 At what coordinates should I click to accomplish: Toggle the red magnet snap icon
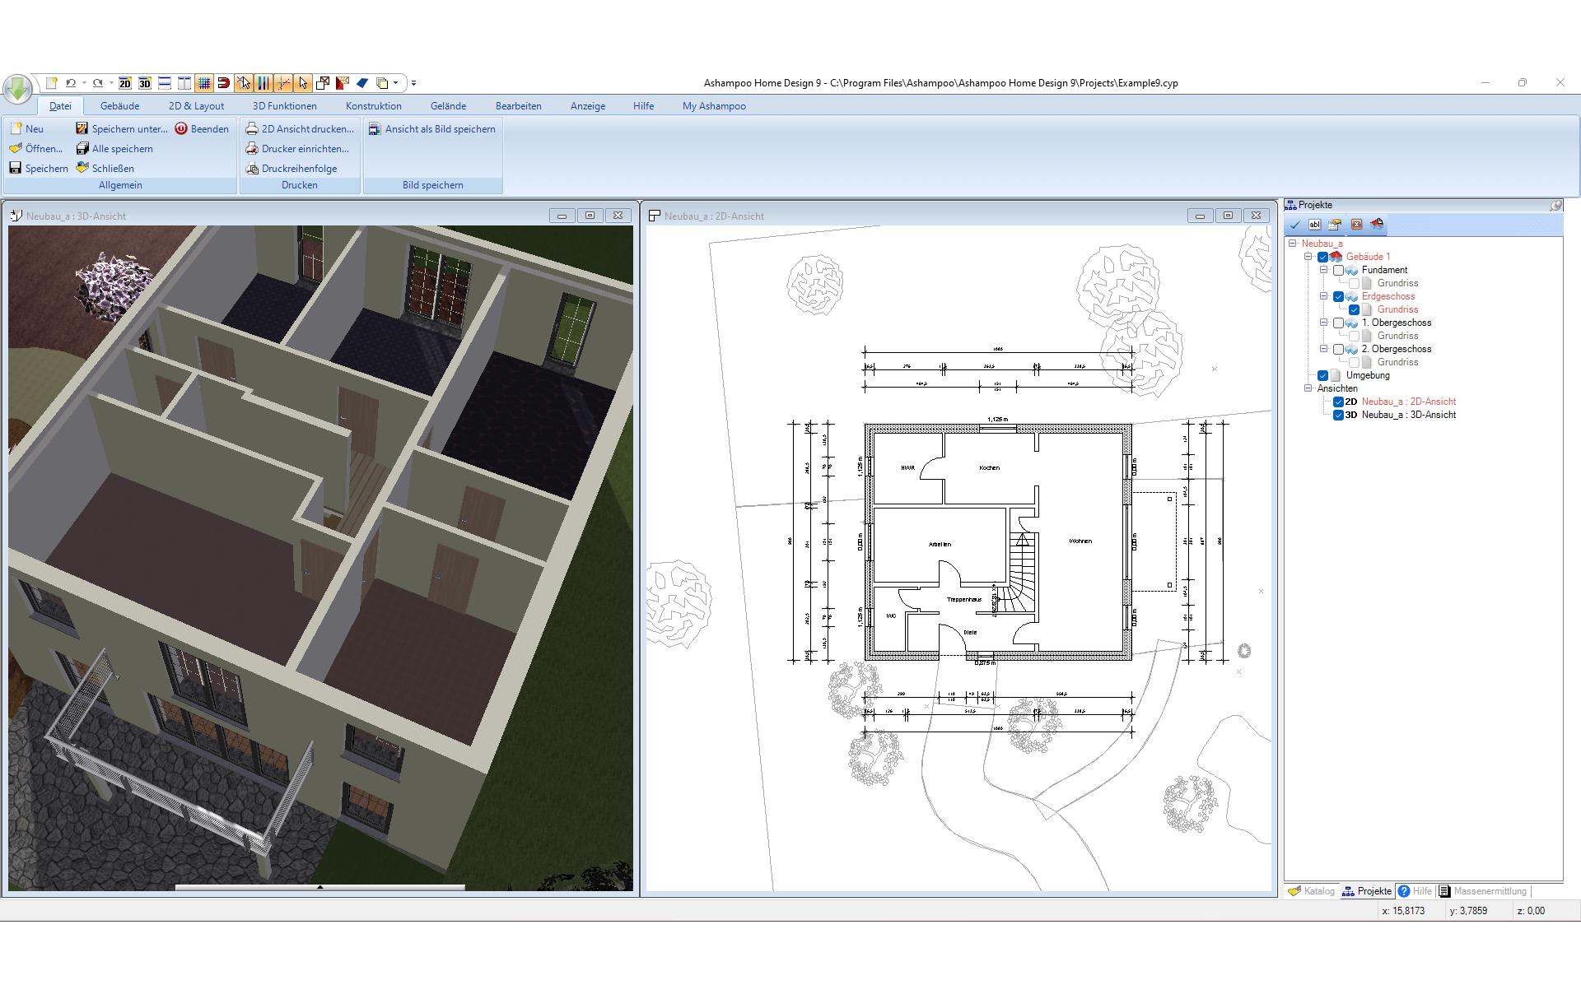[224, 83]
